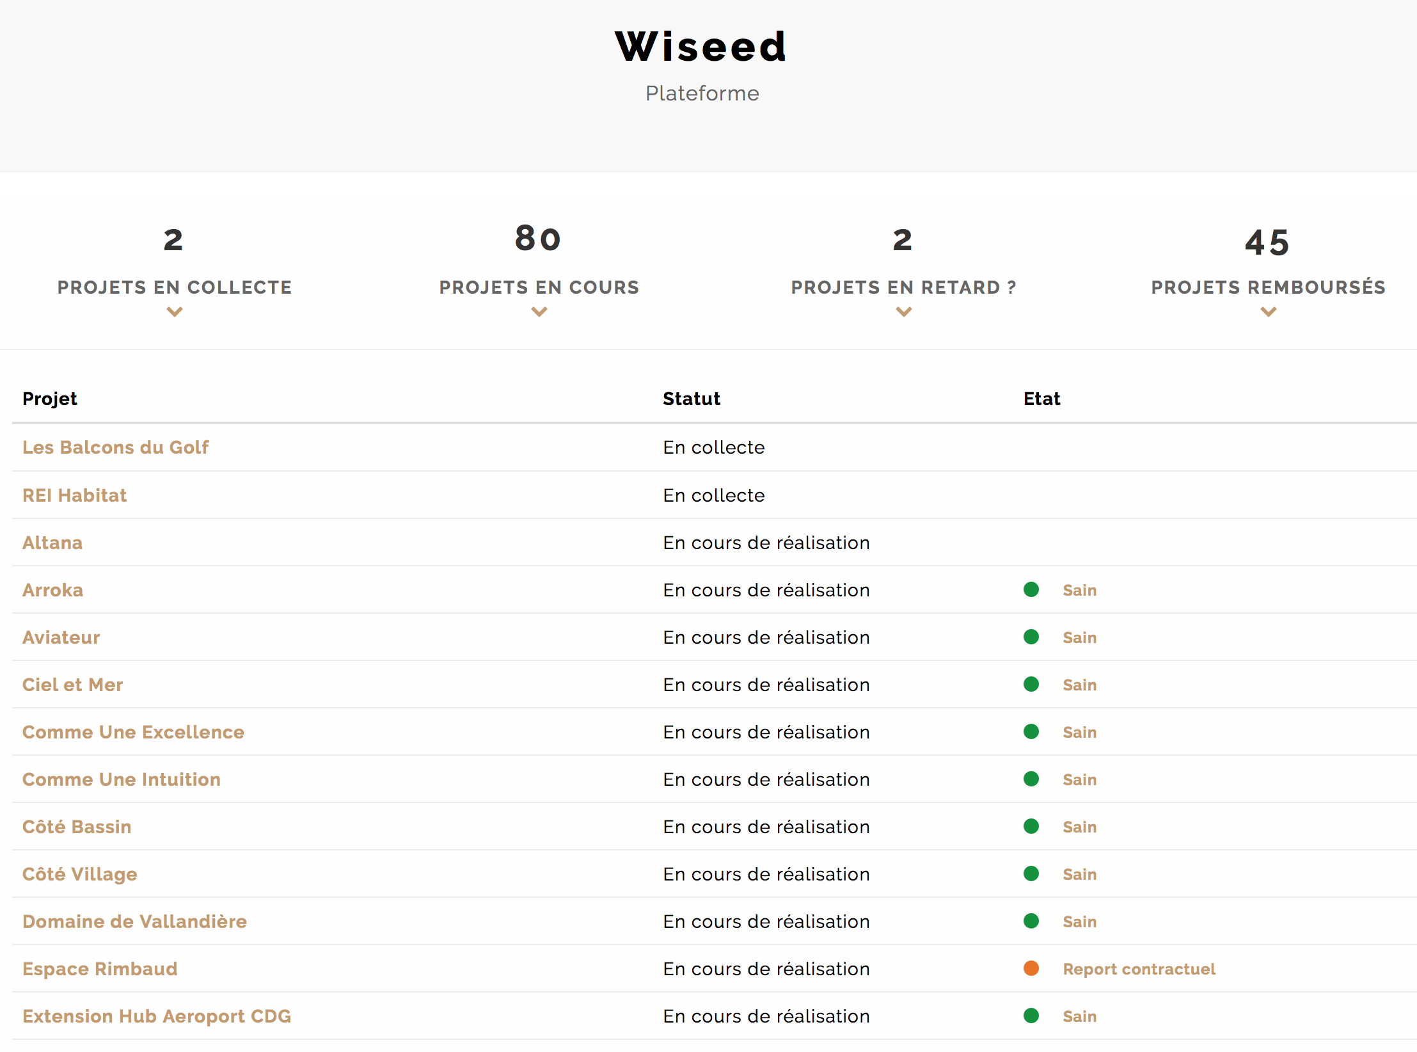Open the Côté Bassin project
The width and height of the screenshot is (1417, 1052).
pyautogui.click(x=77, y=827)
